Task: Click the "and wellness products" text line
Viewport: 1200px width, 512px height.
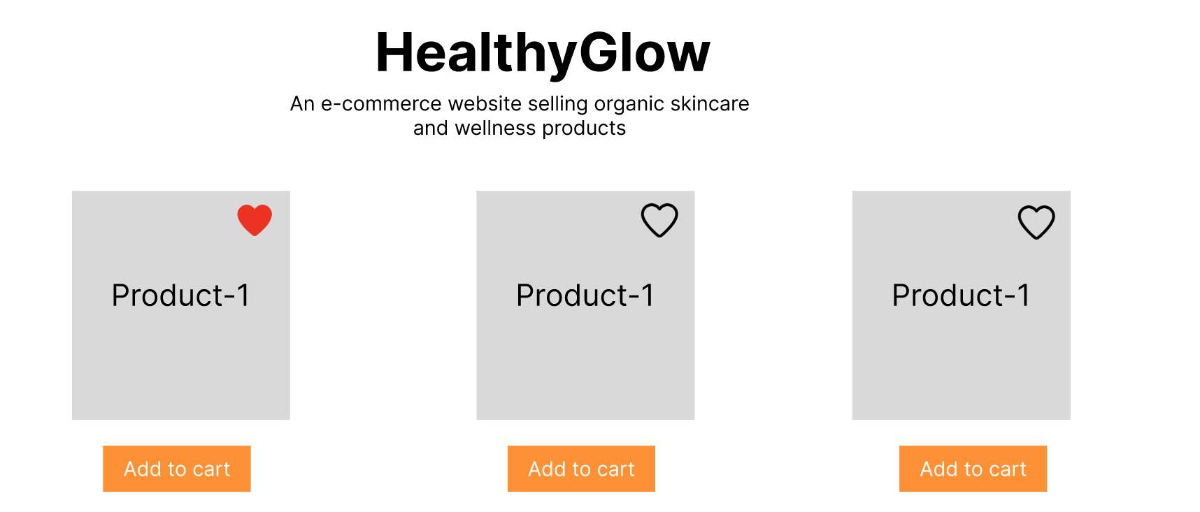Action: coord(520,129)
